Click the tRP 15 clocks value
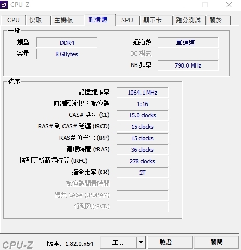The height and width of the screenshot is (250, 241). 143,138
